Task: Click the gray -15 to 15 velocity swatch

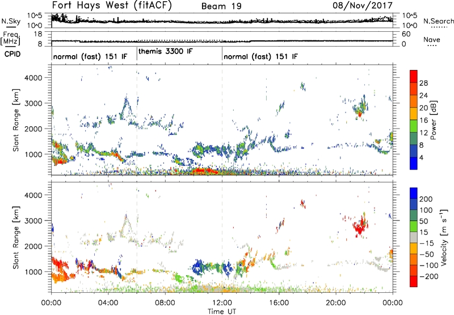Action: [414, 237]
